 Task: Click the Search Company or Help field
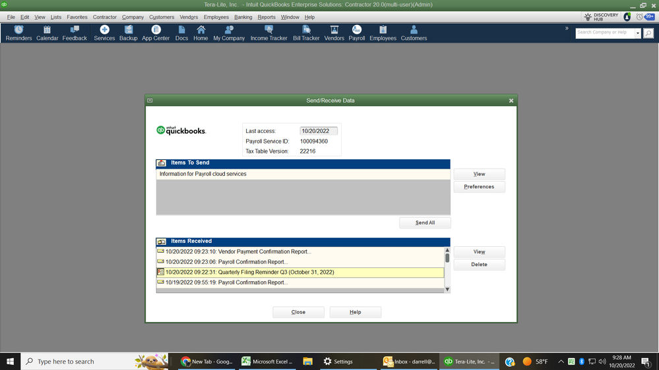pyautogui.click(x=605, y=33)
